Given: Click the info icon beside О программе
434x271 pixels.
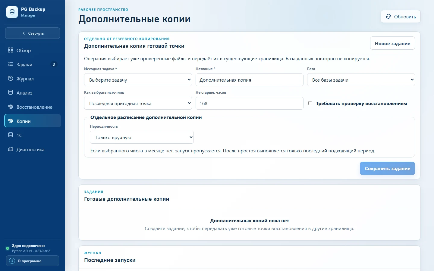Looking at the screenshot, I should 12,261.
